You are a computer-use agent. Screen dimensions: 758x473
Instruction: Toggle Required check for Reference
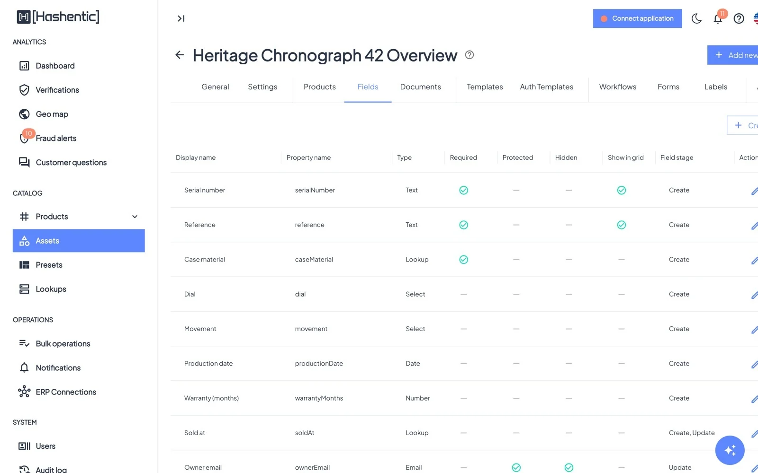pyautogui.click(x=463, y=225)
